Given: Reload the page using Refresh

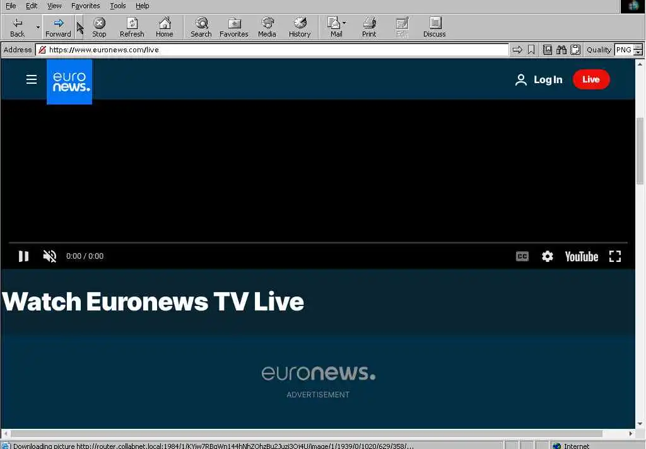Looking at the screenshot, I should (132, 27).
